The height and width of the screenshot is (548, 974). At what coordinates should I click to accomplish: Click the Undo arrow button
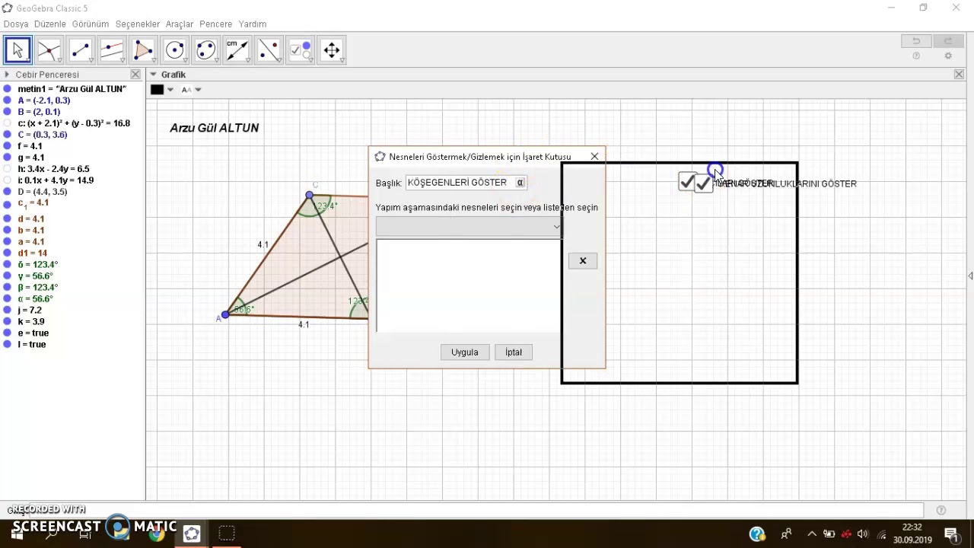point(917,41)
